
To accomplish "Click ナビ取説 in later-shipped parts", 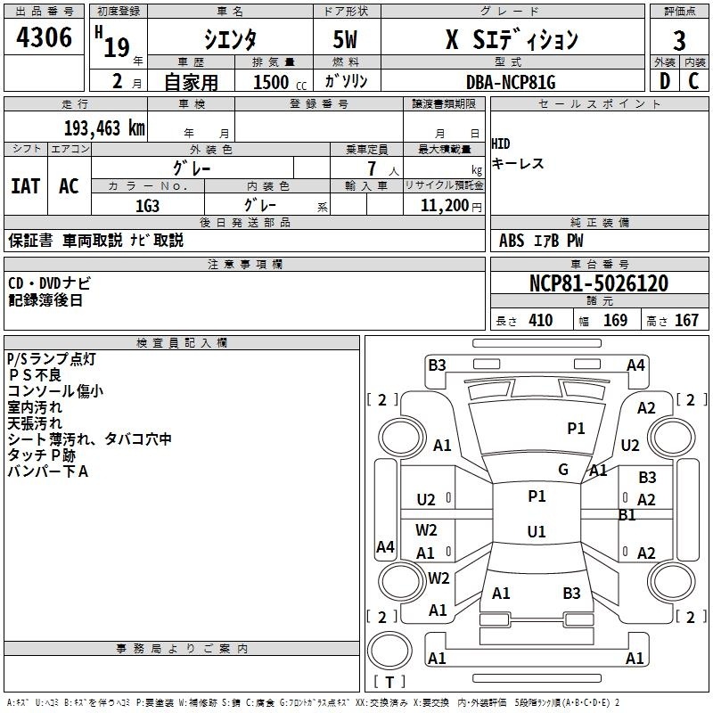I will (x=157, y=241).
